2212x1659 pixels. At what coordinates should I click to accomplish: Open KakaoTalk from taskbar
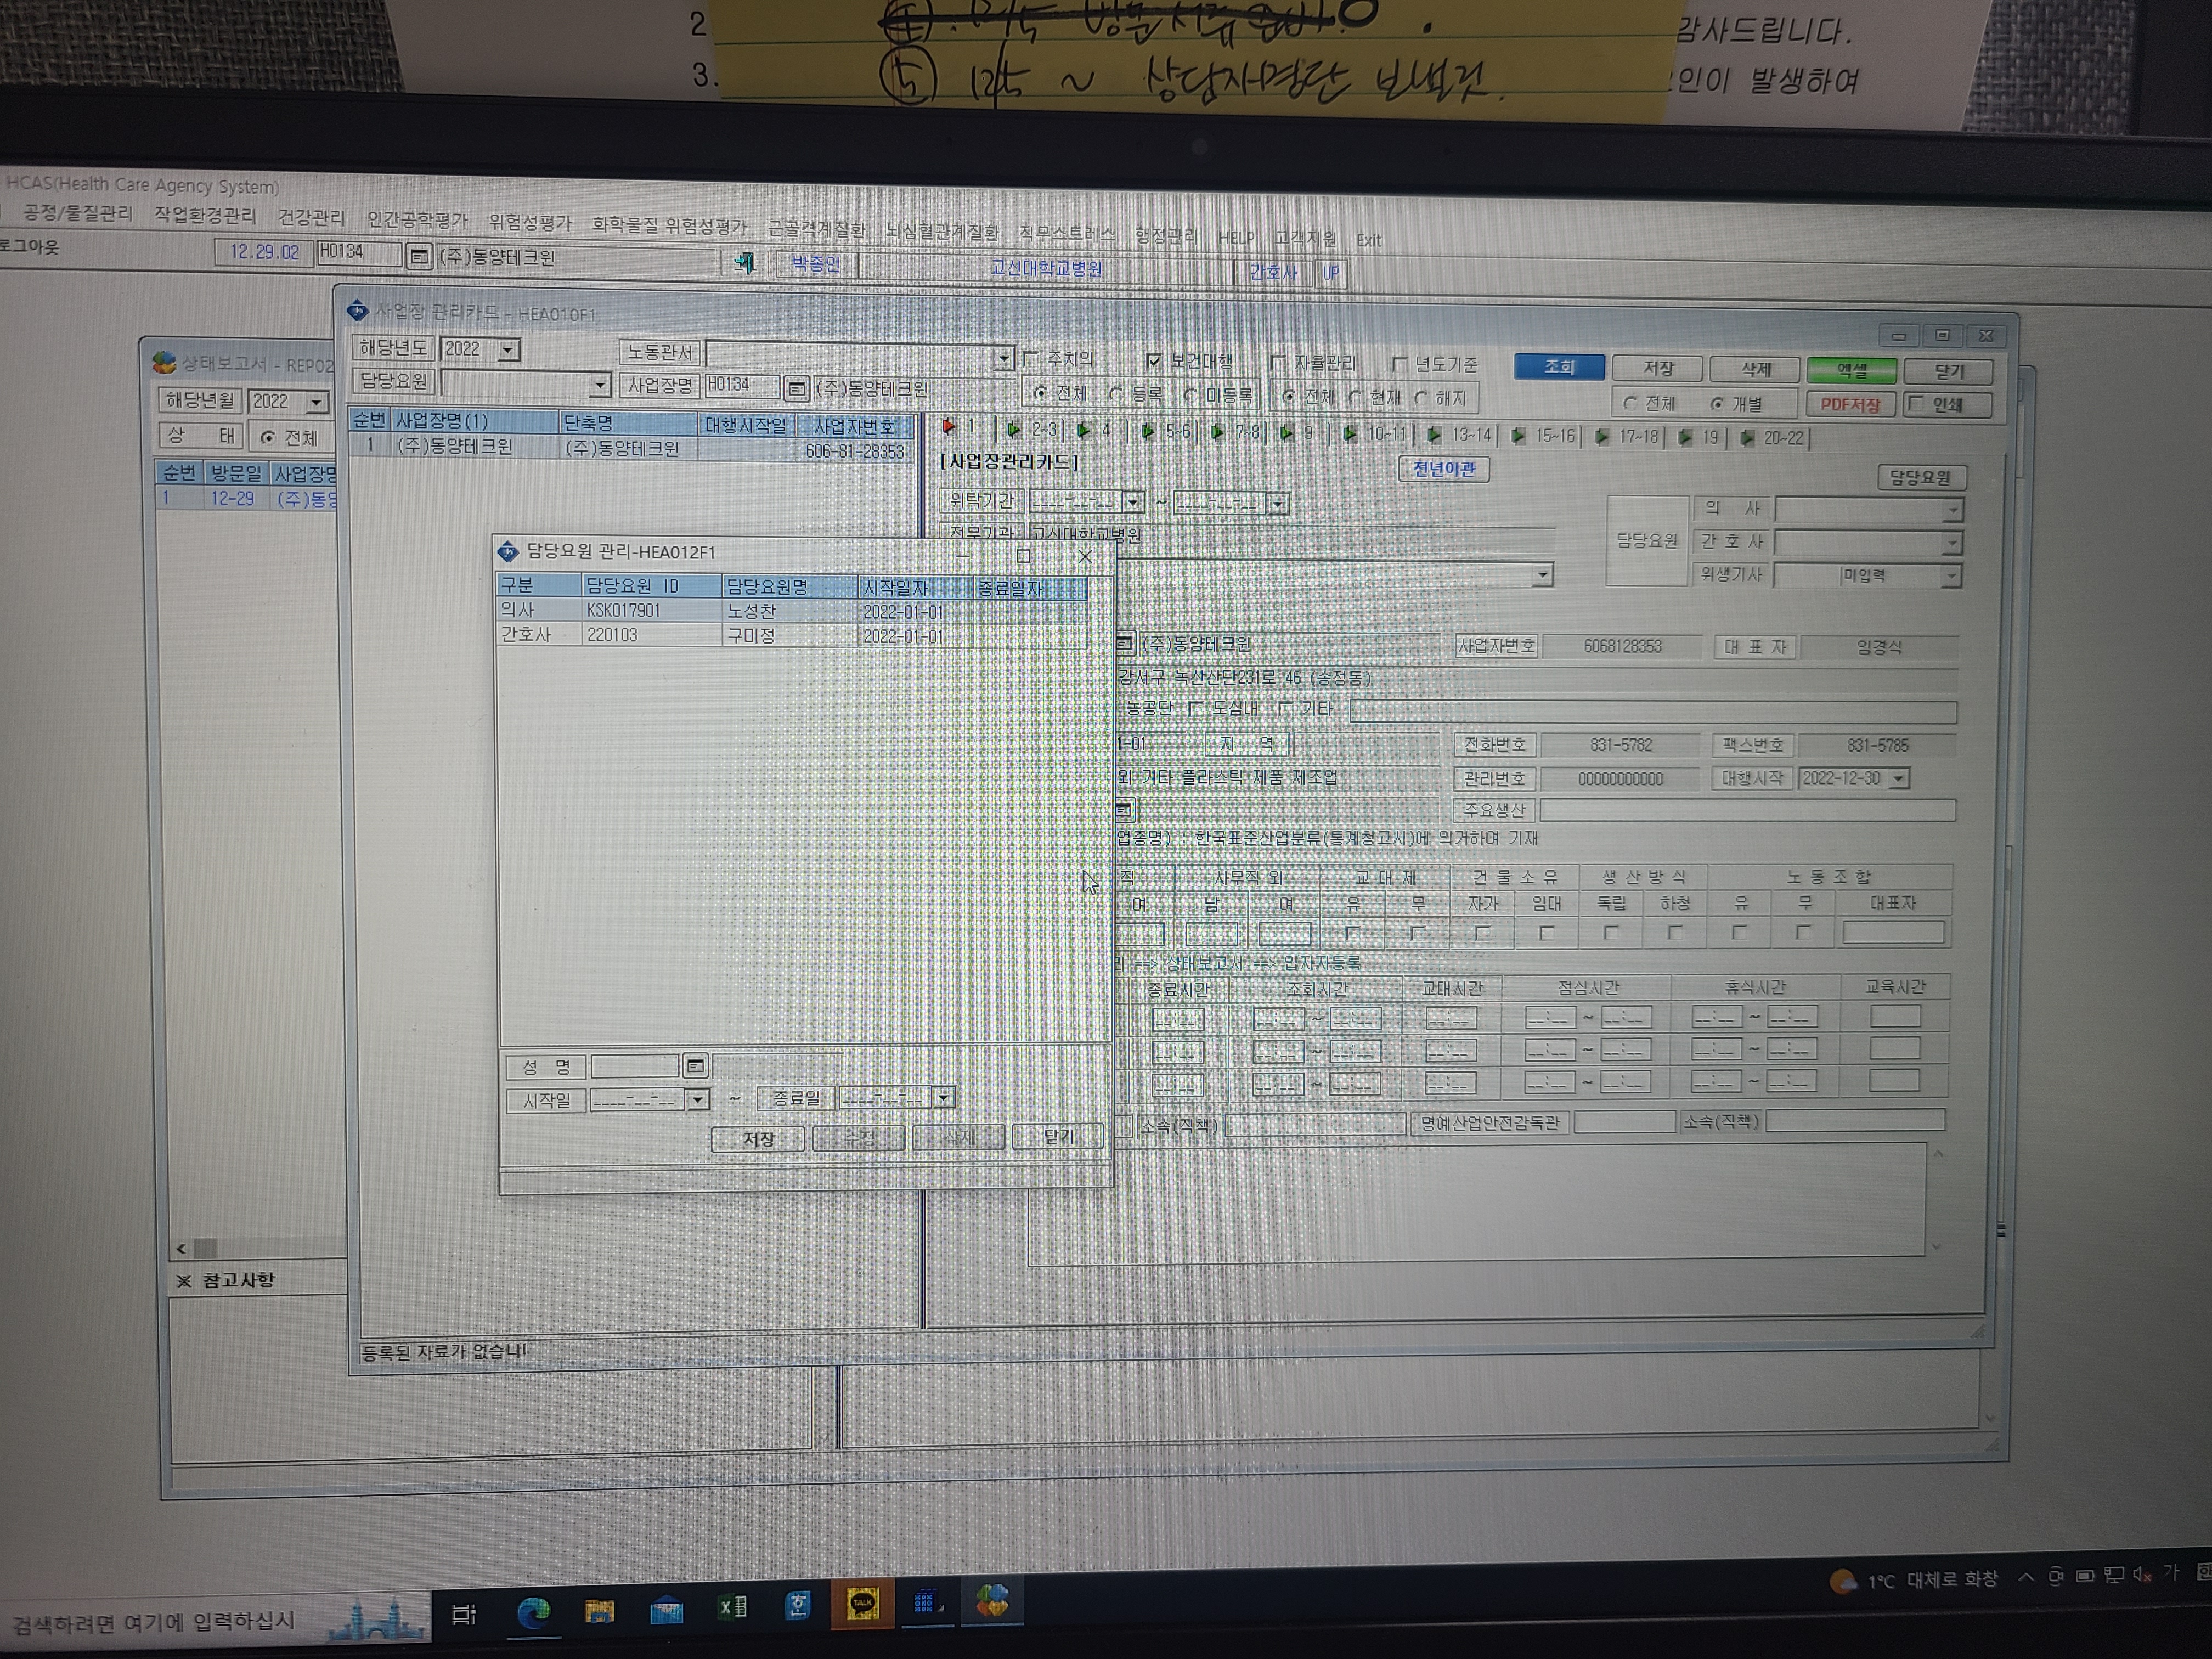[x=862, y=1605]
